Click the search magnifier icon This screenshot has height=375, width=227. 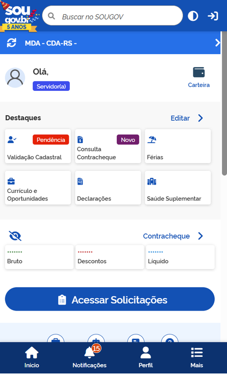coord(51,16)
